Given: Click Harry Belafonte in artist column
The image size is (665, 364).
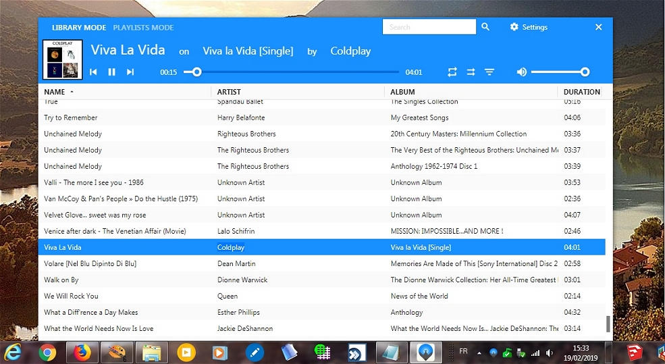Looking at the screenshot, I should (x=241, y=118).
